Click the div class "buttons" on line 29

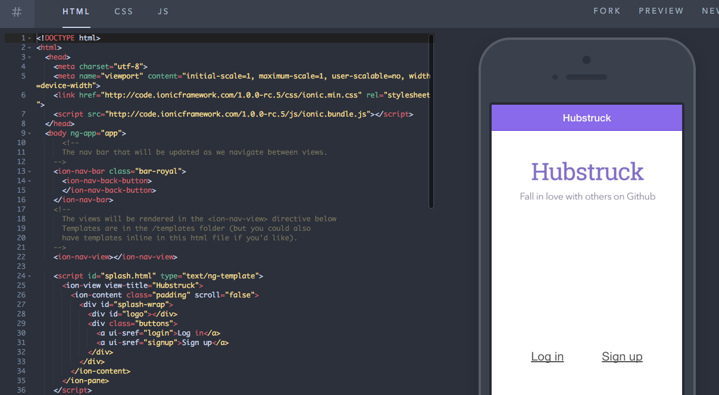click(133, 324)
